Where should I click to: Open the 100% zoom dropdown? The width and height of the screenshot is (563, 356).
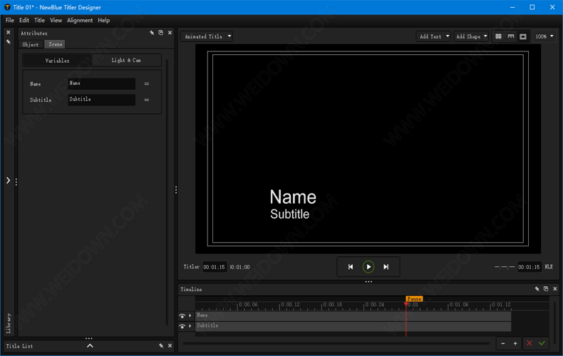point(544,36)
